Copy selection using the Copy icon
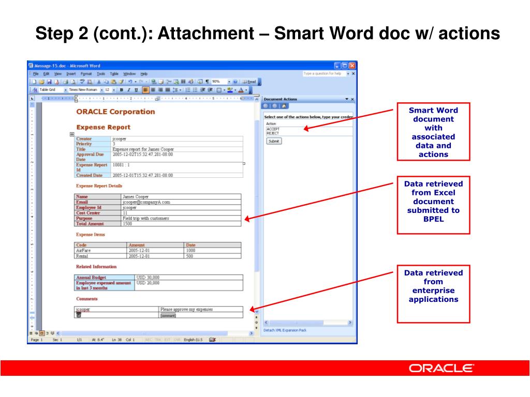This screenshot has width=530, height=397. (106, 82)
